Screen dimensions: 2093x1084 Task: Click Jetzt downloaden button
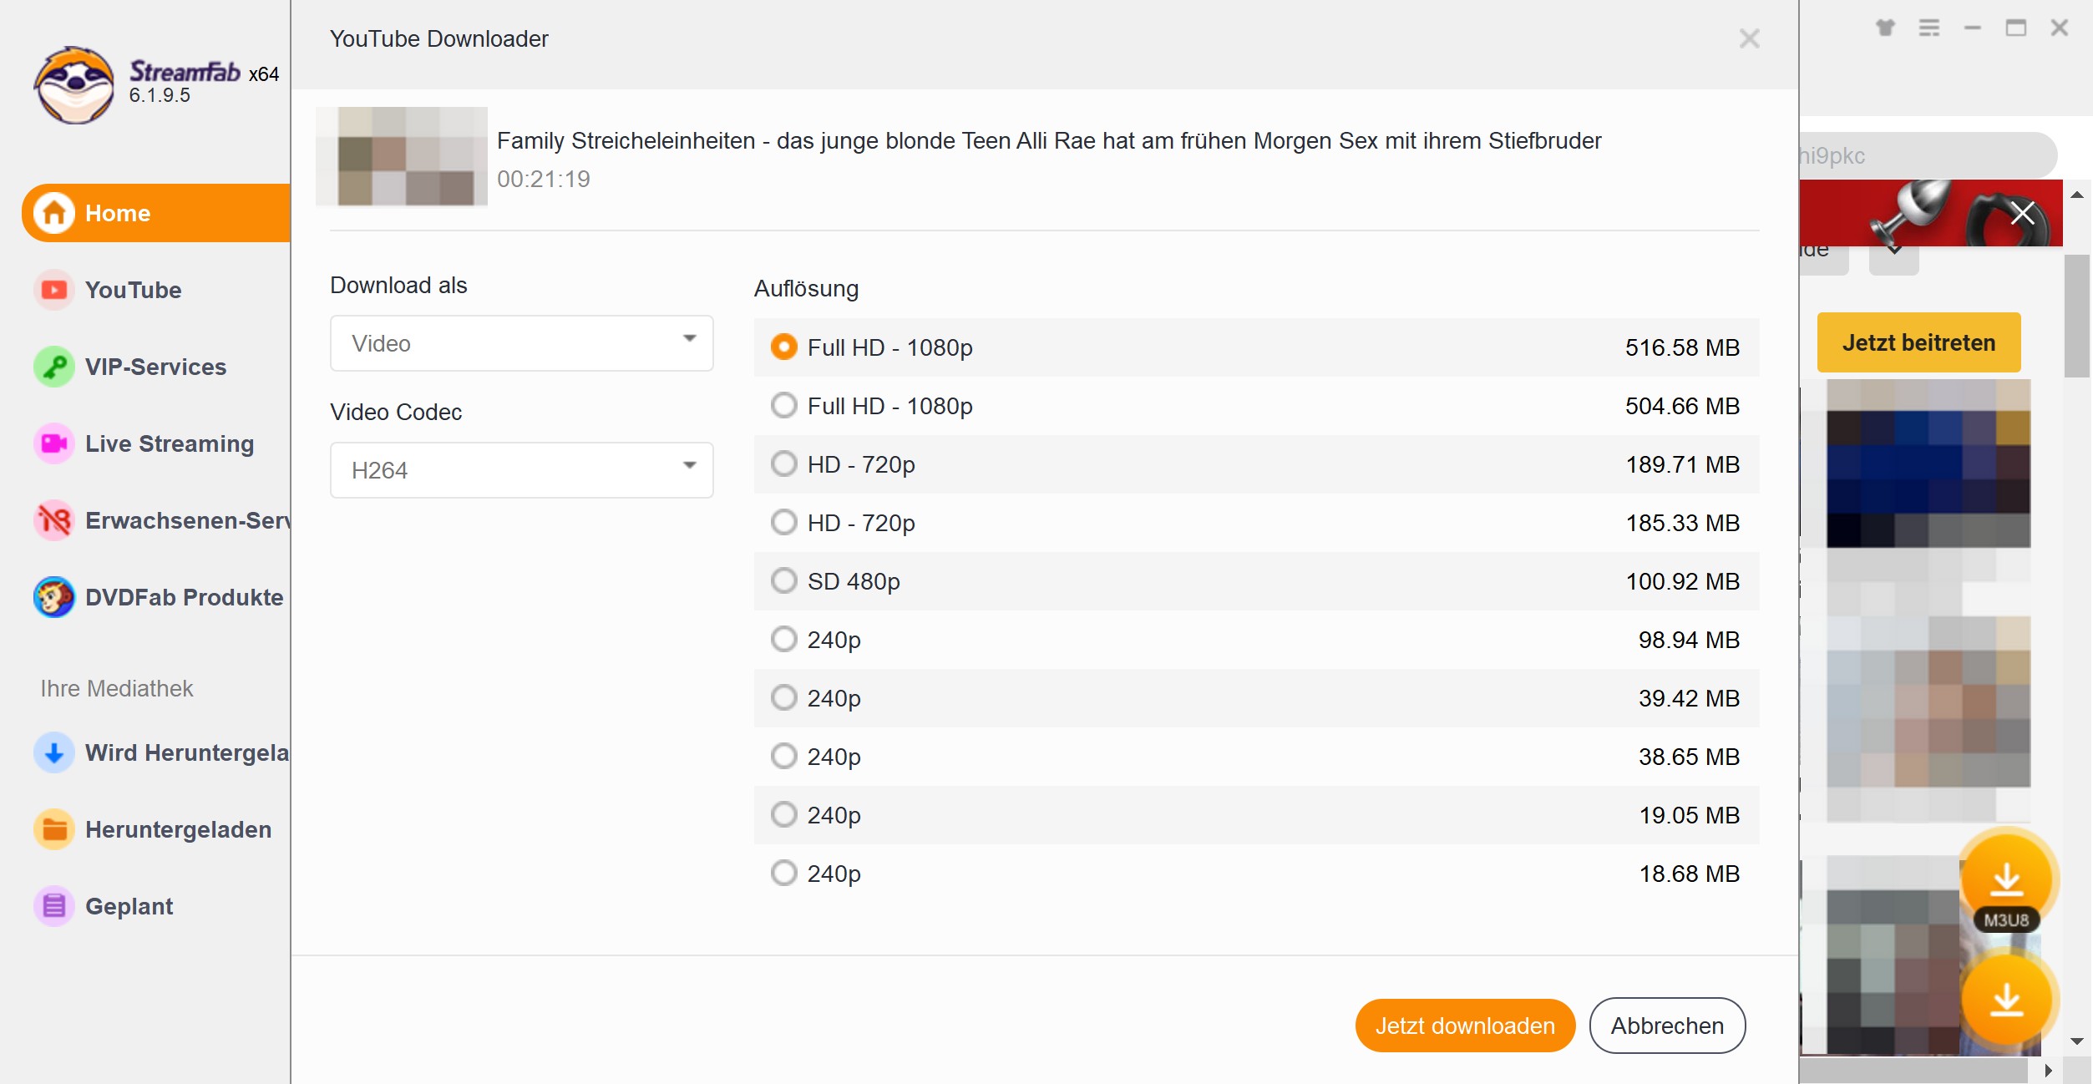click(1466, 1026)
